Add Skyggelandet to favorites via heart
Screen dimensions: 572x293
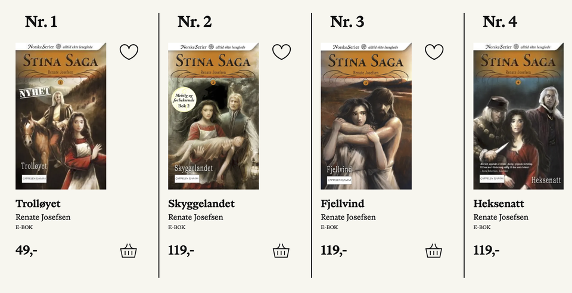tap(282, 52)
